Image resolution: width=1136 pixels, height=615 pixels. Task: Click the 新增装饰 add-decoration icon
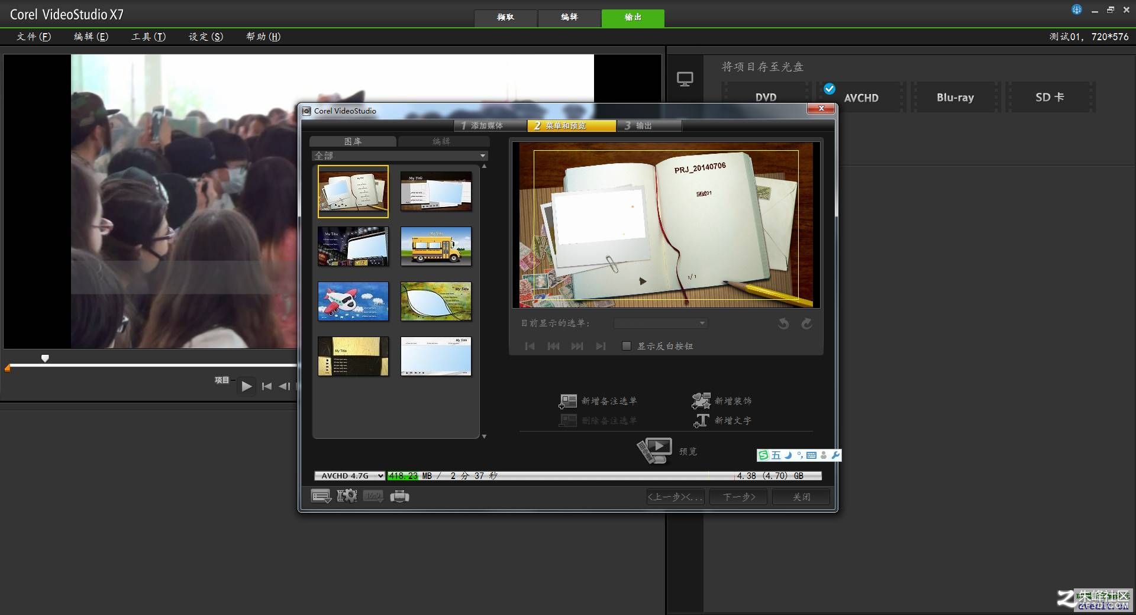701,401
